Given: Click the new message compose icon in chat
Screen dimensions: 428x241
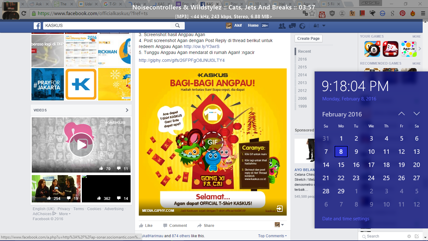Looking at the screenshot, I should pos(417,236).
